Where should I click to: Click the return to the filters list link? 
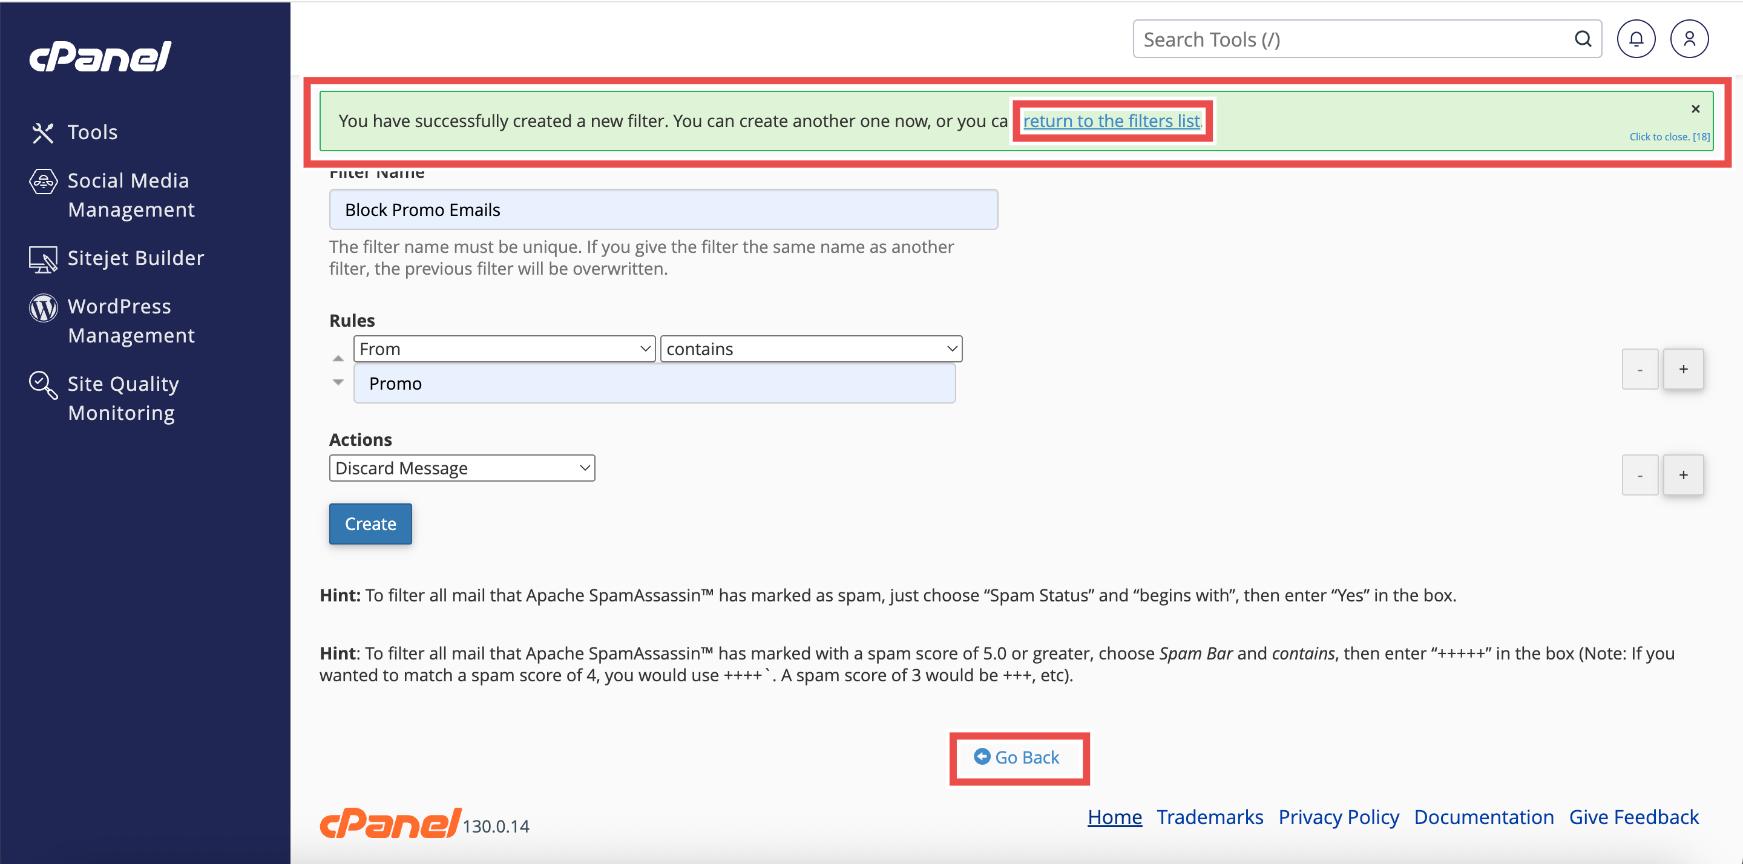tap(1111, 121)
